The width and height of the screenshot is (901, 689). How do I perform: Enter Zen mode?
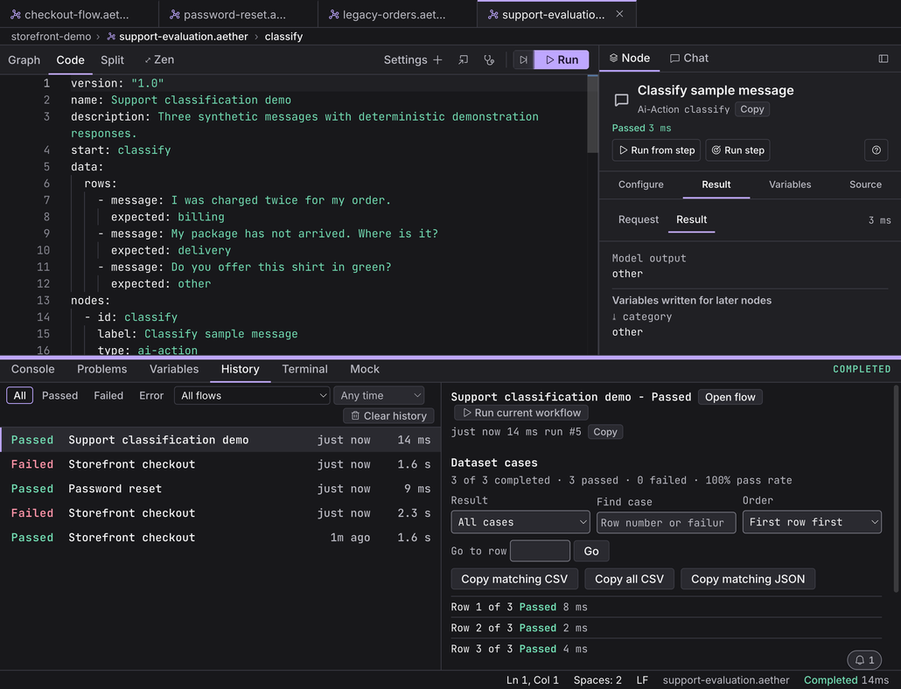[159, 59]
